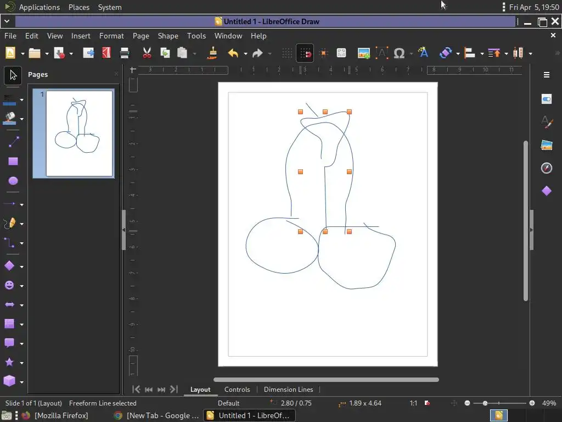Click the Print icon in toolbar
The width and height of the screenshot is (562, 422).
point(124,53)
